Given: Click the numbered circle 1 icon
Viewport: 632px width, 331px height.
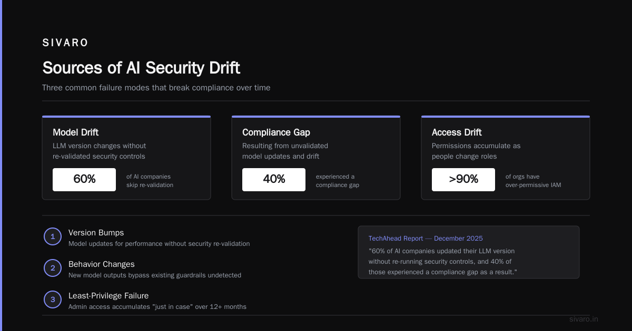Looking at the screenshot, I should [x=53, y=237].
